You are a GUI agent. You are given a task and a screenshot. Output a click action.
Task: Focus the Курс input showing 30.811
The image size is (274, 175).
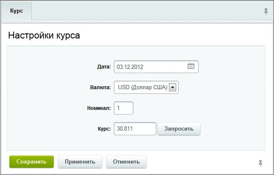click(135, 129)
